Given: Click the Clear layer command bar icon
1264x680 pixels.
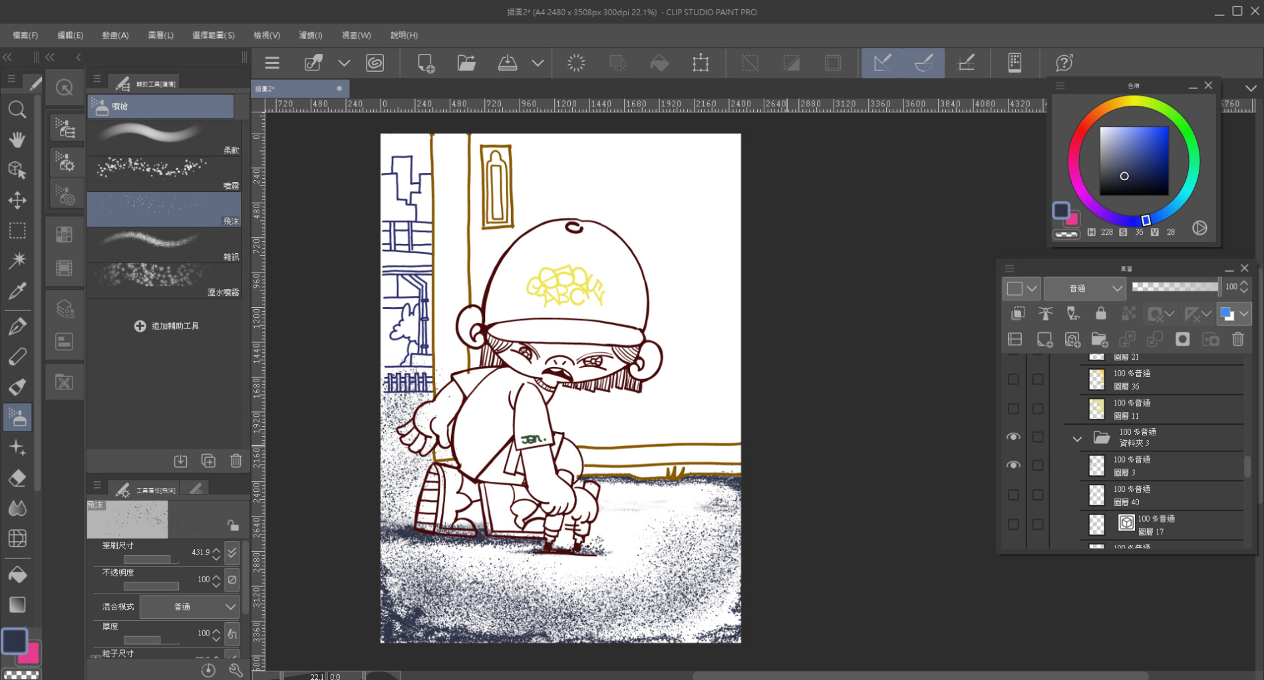Looking at the screenshot, I should pyautogui.click(x=577, y=63).
